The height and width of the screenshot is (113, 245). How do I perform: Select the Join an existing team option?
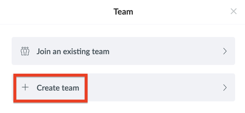tap(123, 51)
